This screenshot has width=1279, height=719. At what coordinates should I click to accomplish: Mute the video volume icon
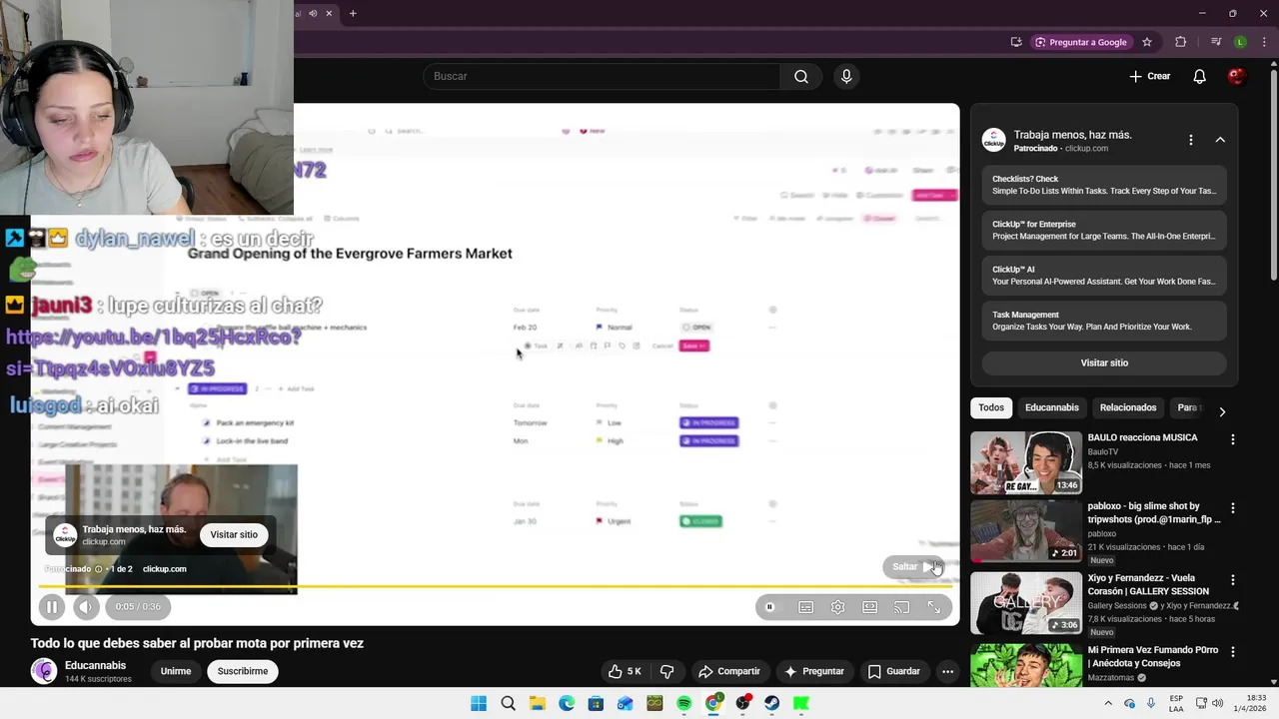(x=86, y=606)
